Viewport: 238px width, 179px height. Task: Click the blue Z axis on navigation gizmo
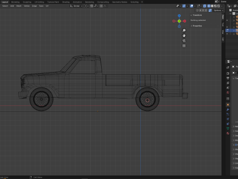pyautogui.click(x=179, y=15)
